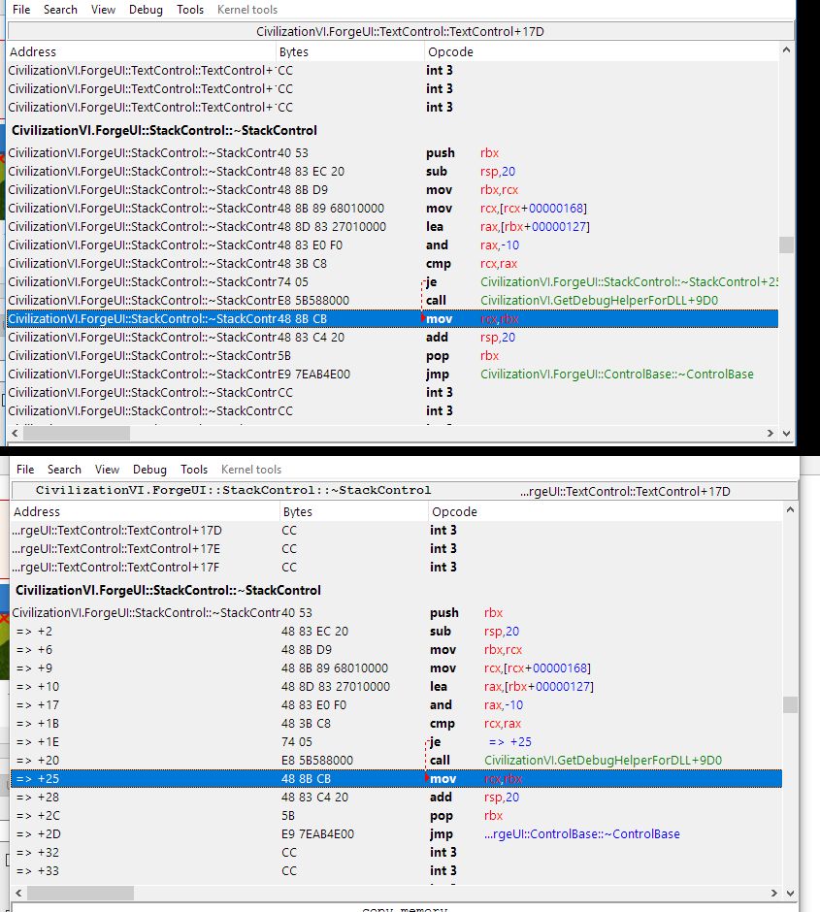The image size is (820, 912).
Task: Click lower window monospace StackControl::~StackControl title
Action: point(233,490)
